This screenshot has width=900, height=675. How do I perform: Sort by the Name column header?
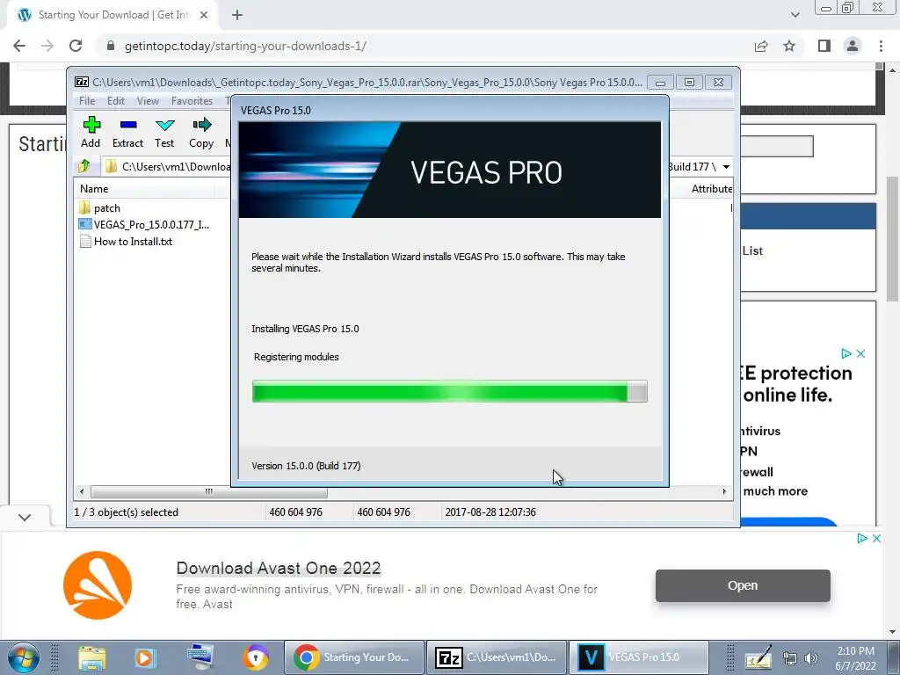pos(94,189)
